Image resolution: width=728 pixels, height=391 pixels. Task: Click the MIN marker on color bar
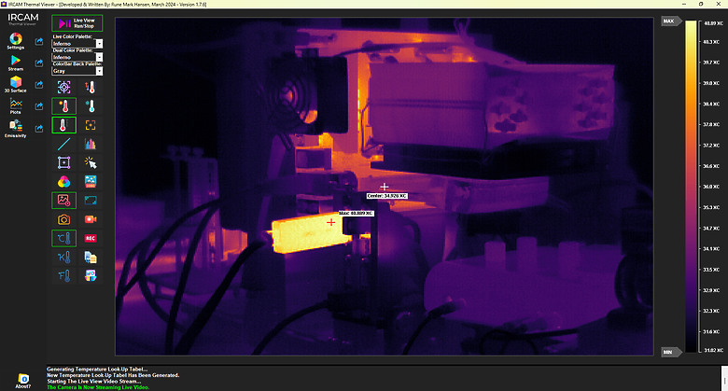(x=671, y=352)
